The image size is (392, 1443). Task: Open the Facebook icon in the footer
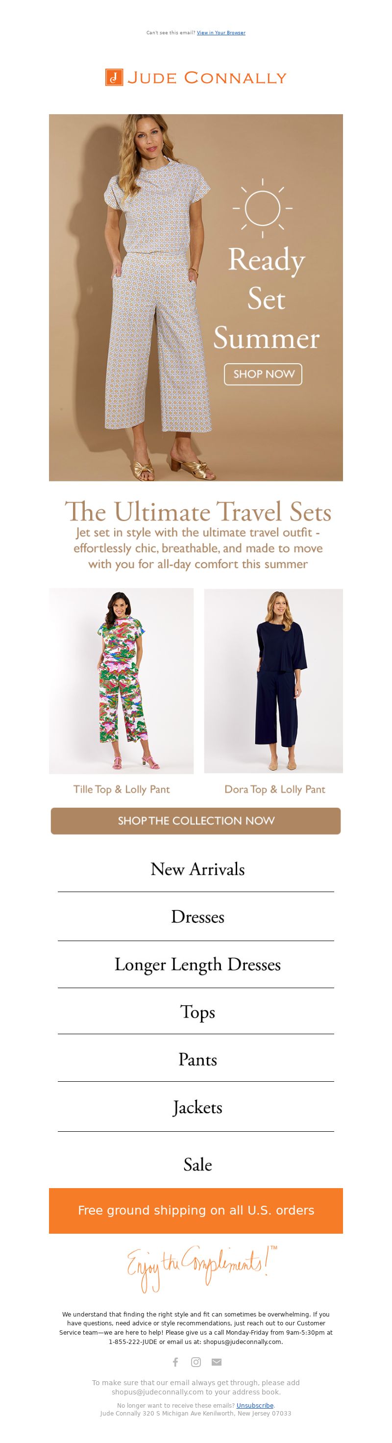175,1362
